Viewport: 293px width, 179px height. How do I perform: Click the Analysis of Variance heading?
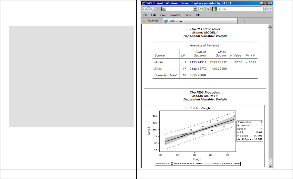point(205,45)
